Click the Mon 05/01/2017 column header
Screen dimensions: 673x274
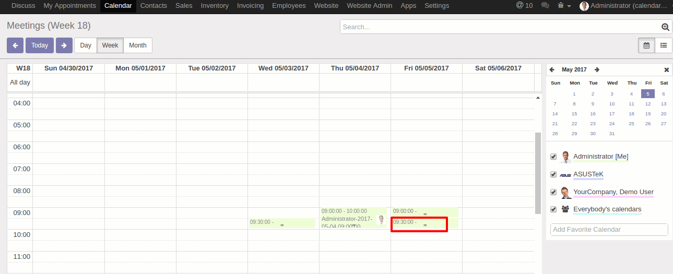pos(140,68)
